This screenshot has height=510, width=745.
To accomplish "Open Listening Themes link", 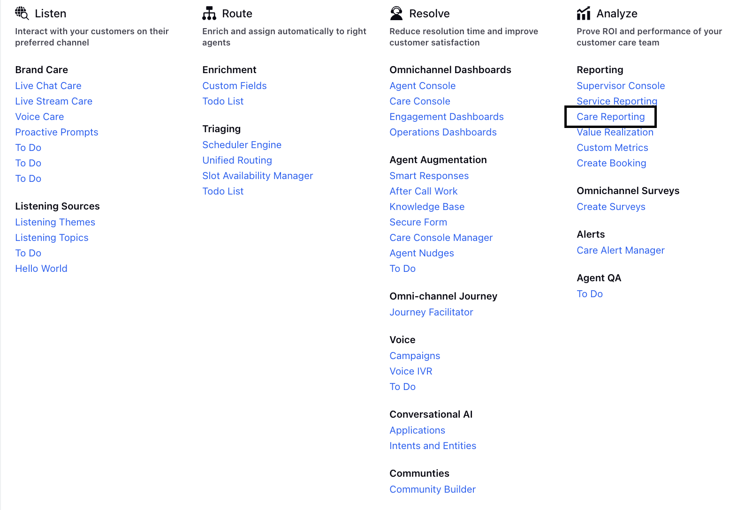I will click(55, 222).
